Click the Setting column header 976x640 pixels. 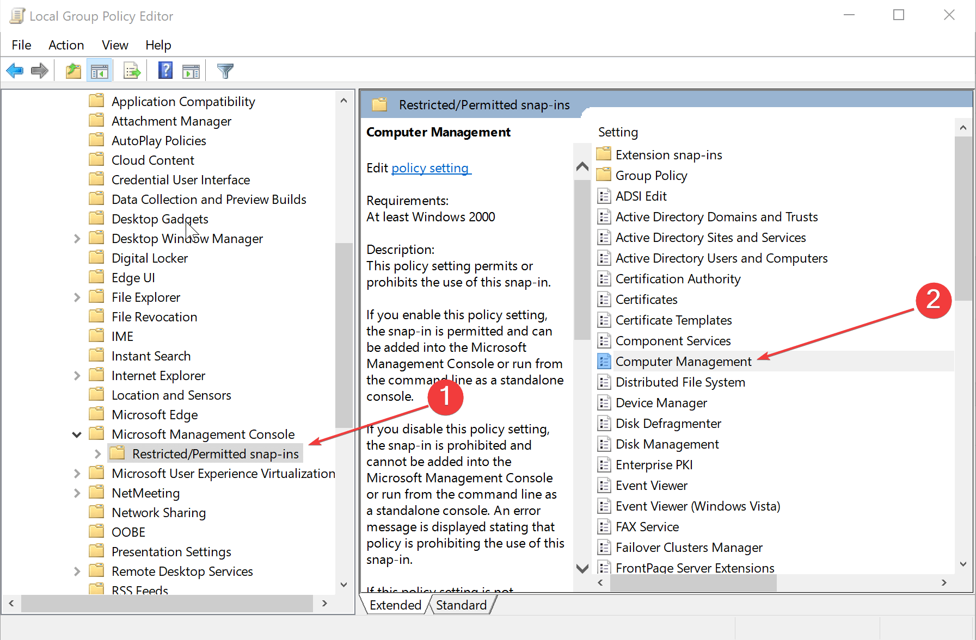[618, 132]
